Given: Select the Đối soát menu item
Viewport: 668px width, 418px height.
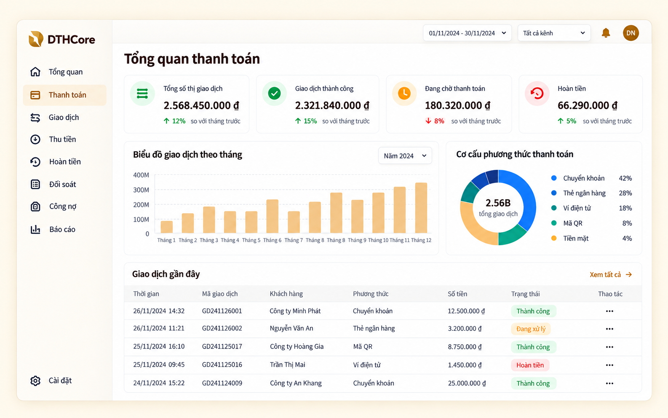Looking at the screenshot, I should point(64,184).
